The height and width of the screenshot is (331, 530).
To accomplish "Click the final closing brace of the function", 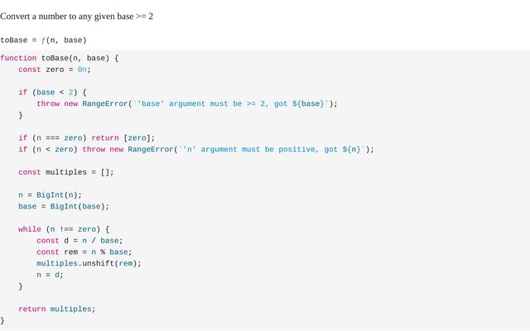I will [x=2, y=320].
